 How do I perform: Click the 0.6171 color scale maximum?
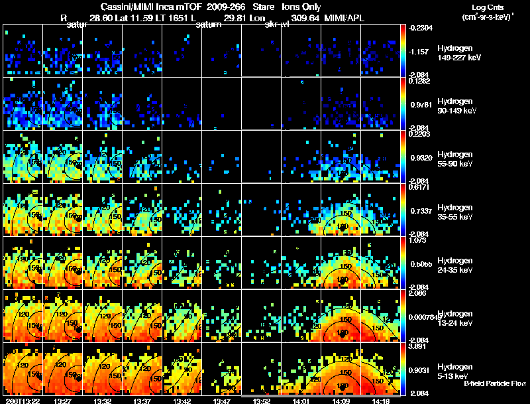pyautogui.click(x=419, y=187)
